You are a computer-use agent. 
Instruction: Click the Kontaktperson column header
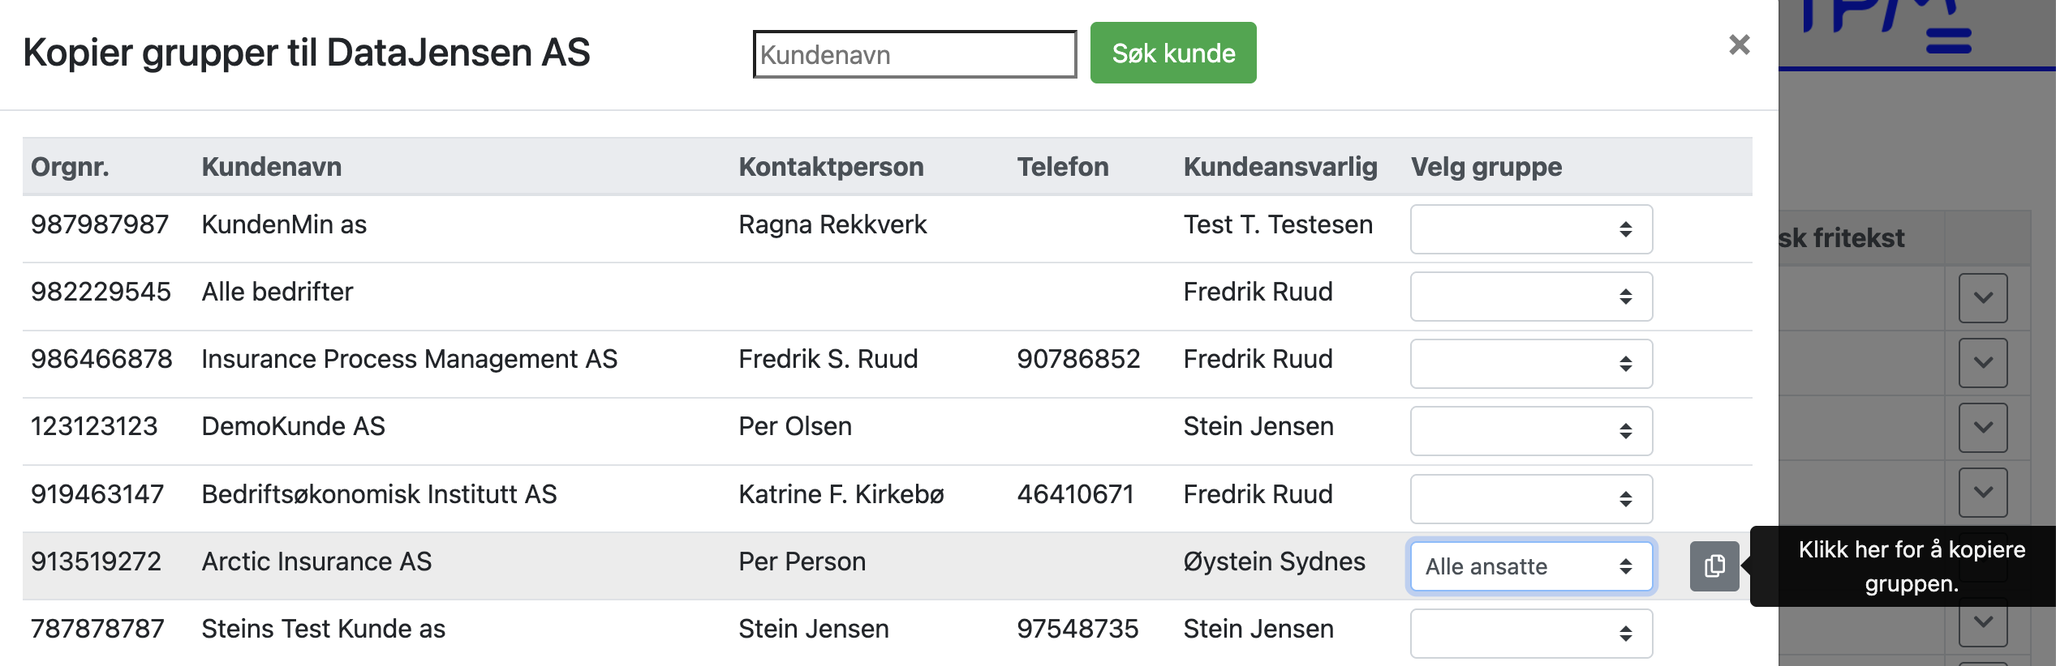[x=831, y=167]
